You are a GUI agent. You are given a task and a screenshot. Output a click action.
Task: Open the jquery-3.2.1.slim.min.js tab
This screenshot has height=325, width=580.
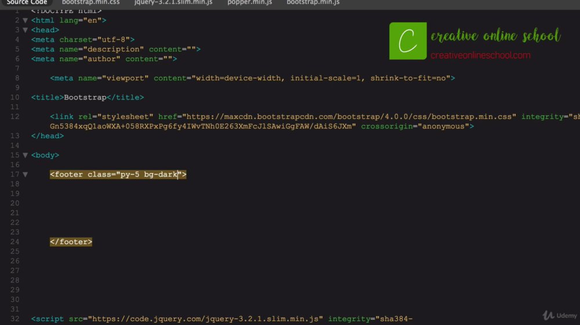coord(173,2)
